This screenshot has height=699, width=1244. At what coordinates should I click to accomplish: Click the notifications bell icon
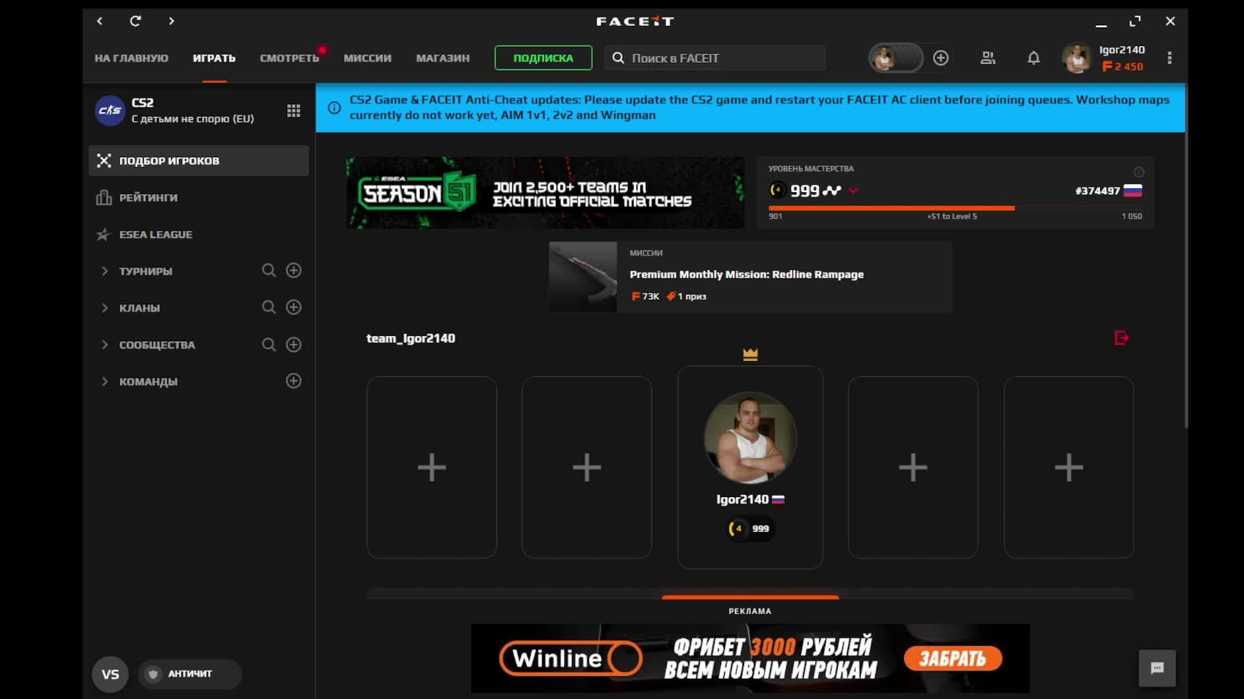1033,58
